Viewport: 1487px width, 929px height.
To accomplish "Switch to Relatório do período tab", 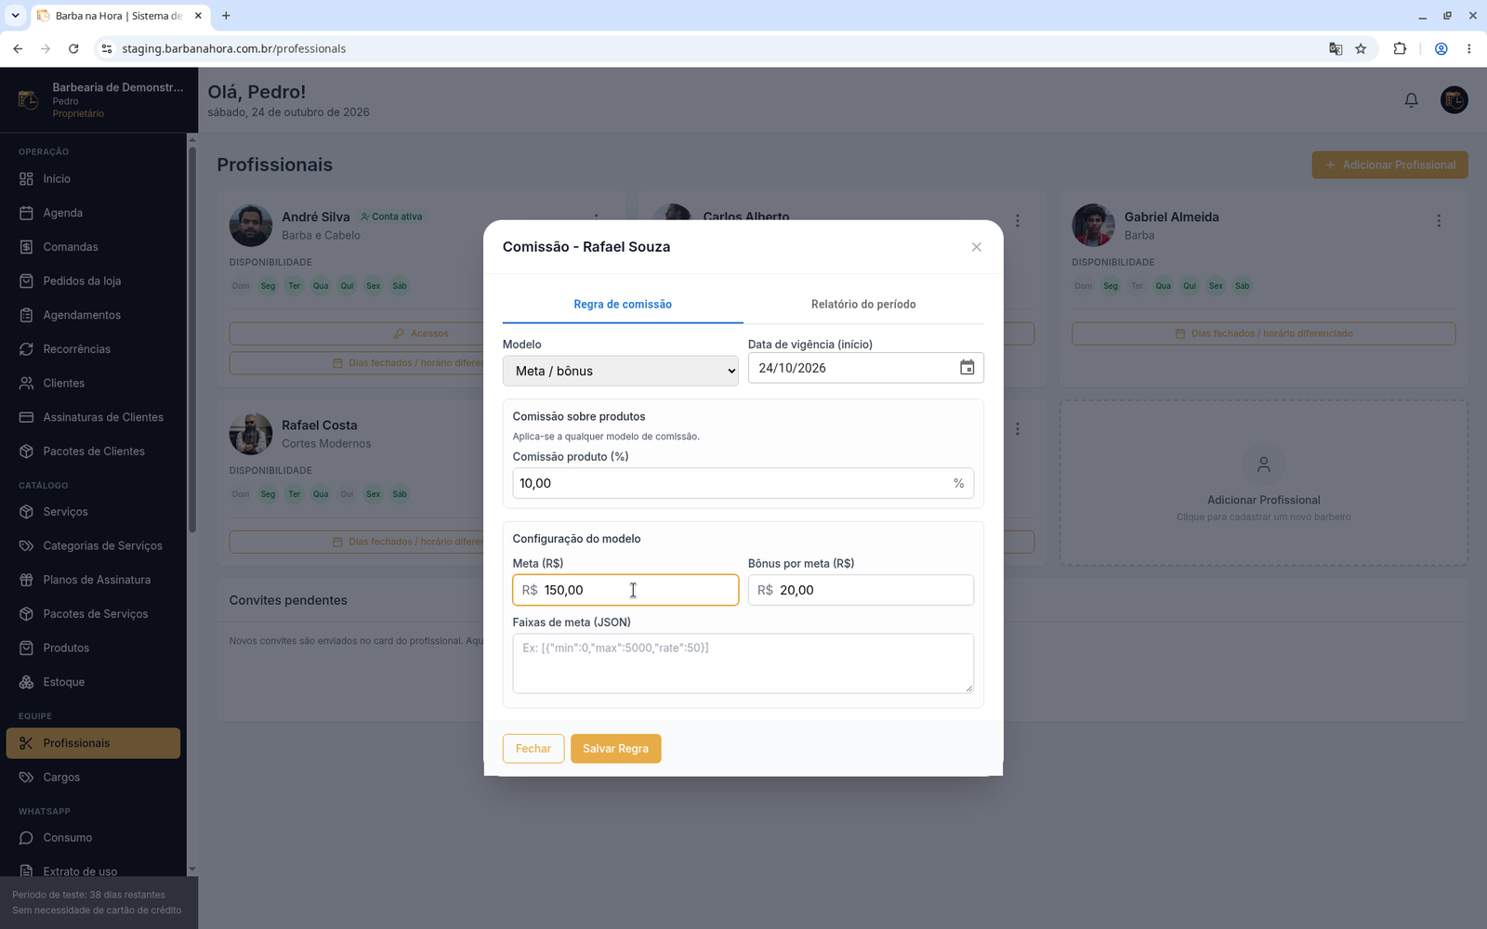I will pyautogui.click(x=863, y=305).
